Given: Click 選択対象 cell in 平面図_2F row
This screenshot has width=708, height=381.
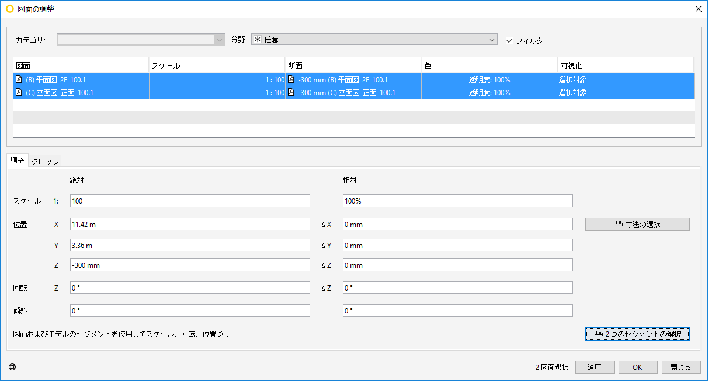Looking at the screenshot, I should coord(626,79).
